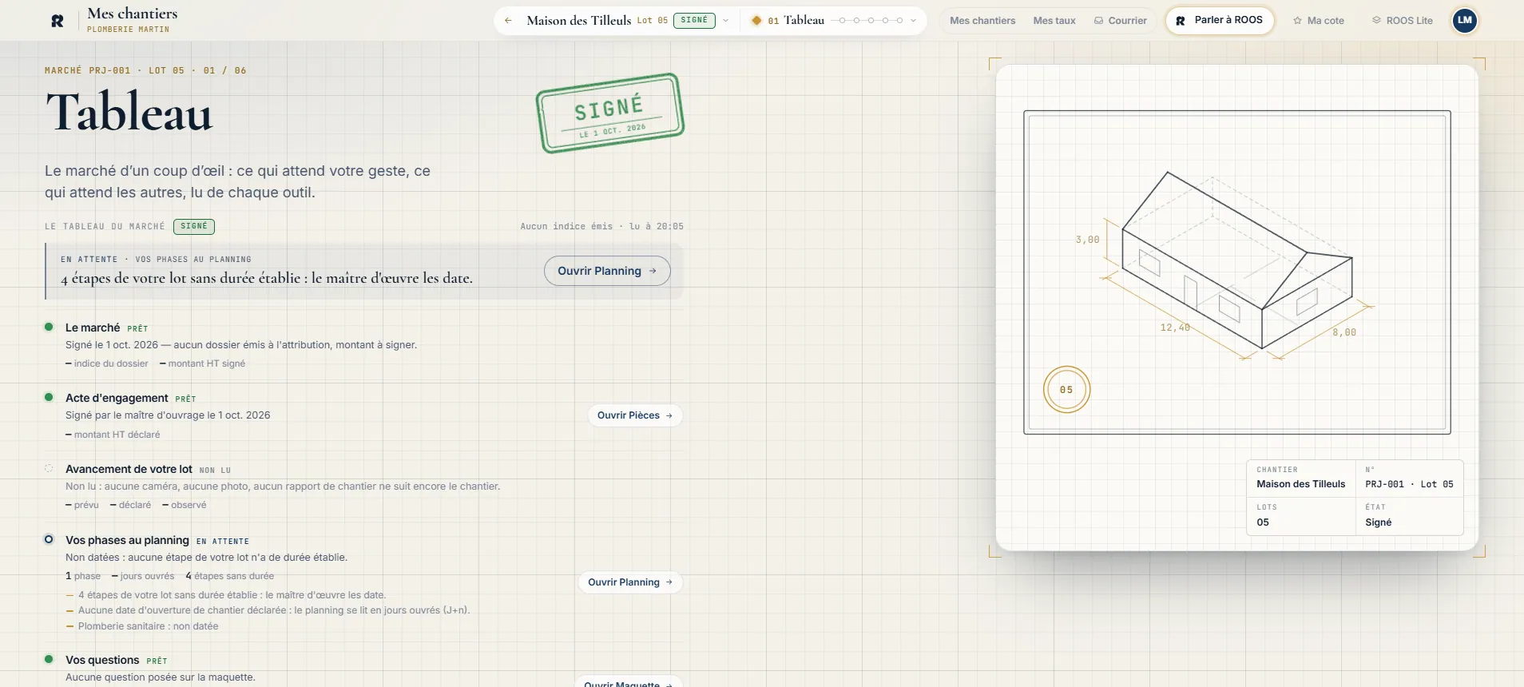1524x687 pixels.
Task: Open the LM user avatar
Action: [x=1465, y=21]
